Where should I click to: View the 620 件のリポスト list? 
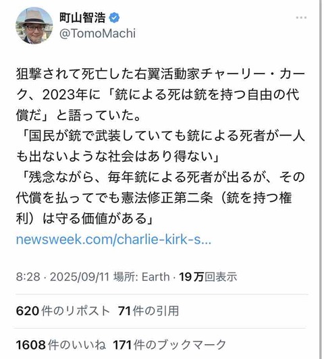(x=63, y=311)
